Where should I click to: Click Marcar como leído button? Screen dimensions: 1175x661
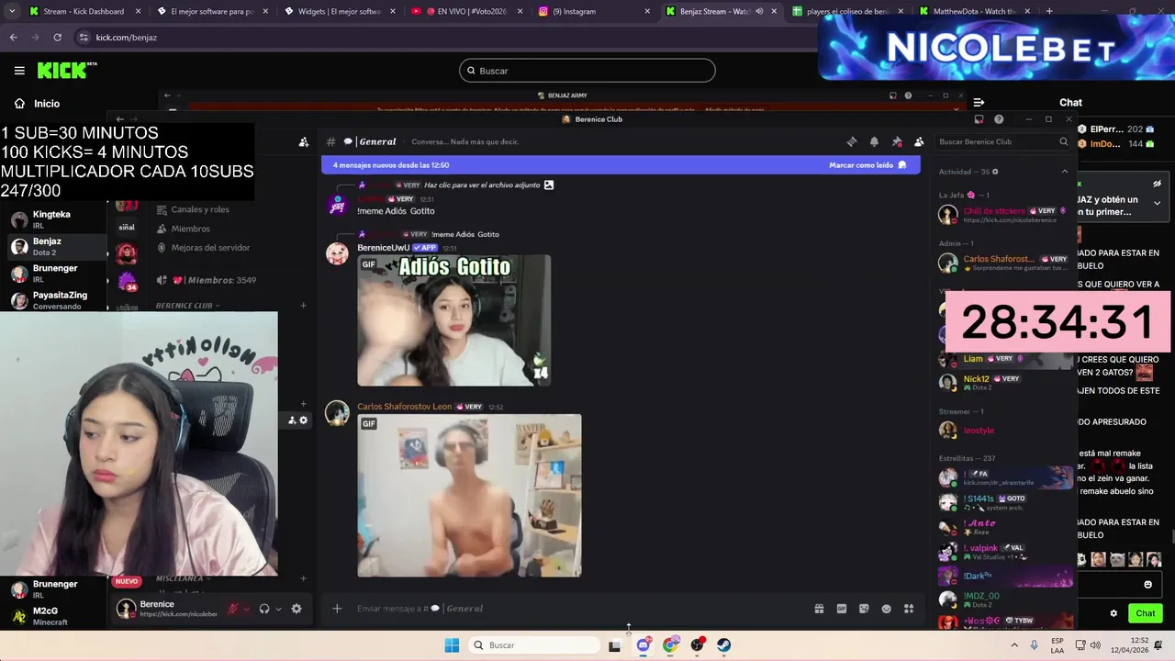[867, 165]
